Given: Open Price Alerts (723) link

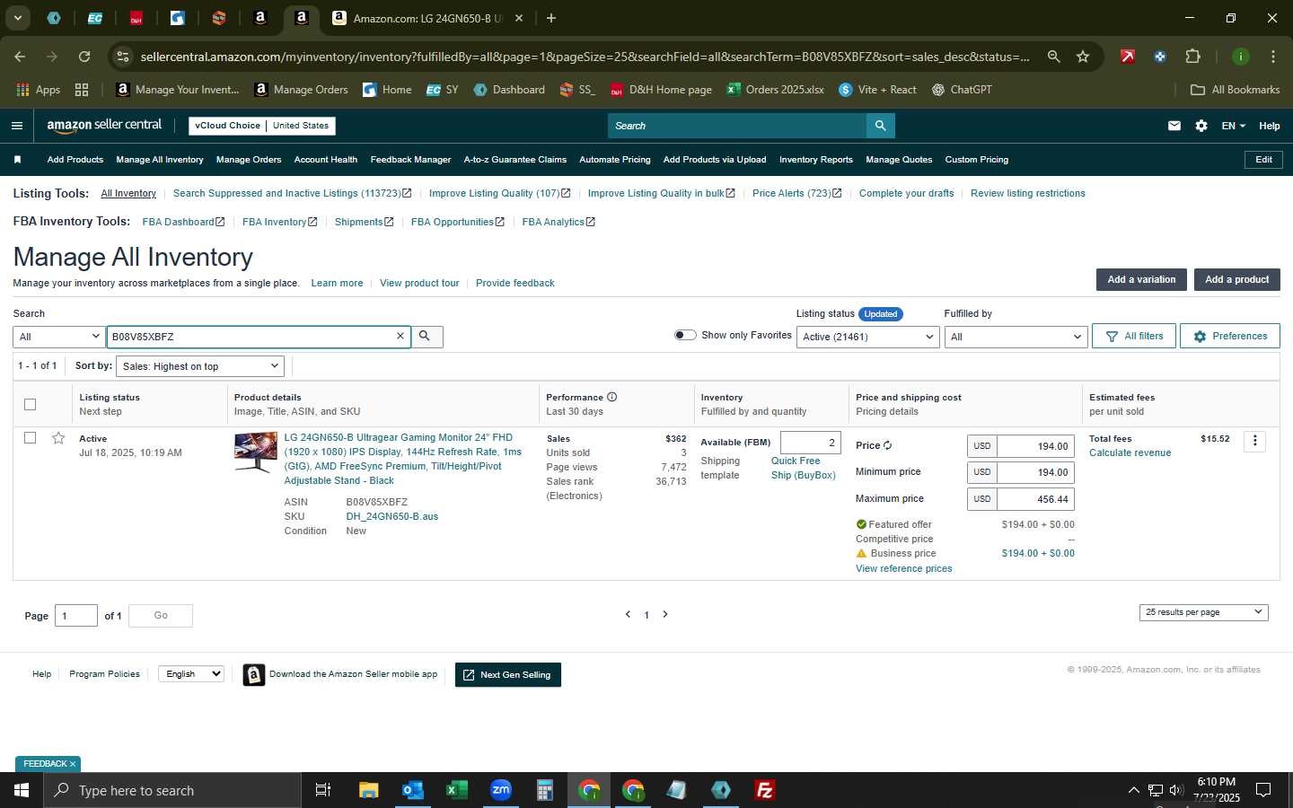Looking at the screenshot, I should coord(797,193).
